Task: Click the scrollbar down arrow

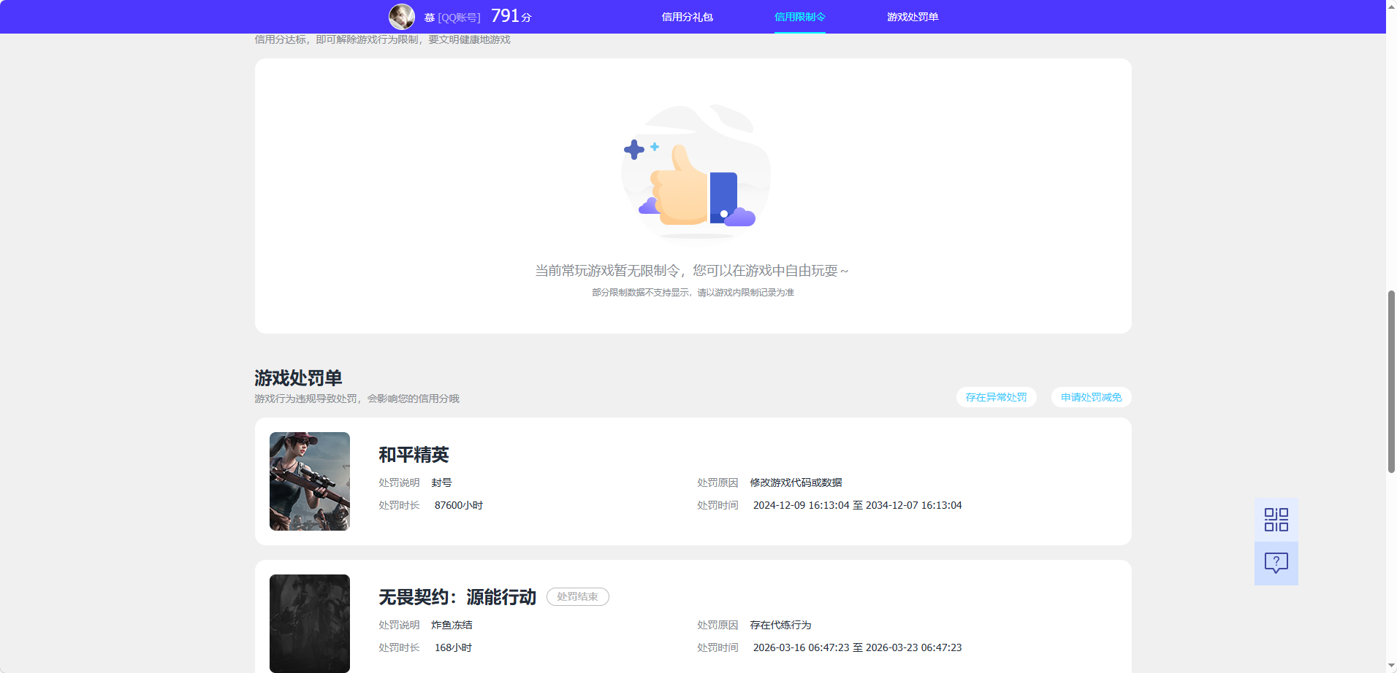Action: click(x=1391, y=666)
